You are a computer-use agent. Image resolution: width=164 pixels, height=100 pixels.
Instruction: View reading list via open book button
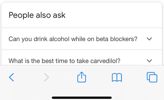coord(117,78)
